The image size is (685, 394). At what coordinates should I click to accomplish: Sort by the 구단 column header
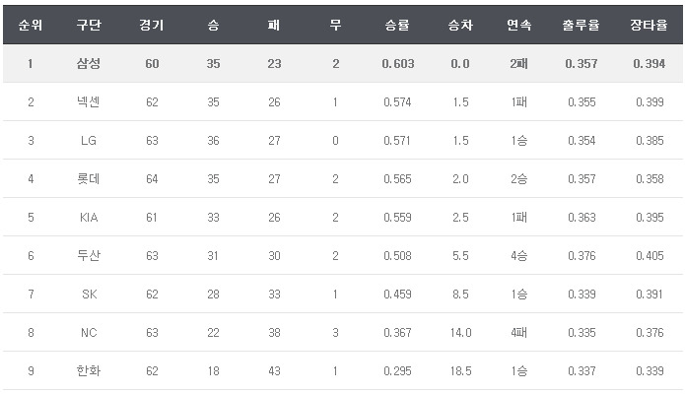click(89, 25)
